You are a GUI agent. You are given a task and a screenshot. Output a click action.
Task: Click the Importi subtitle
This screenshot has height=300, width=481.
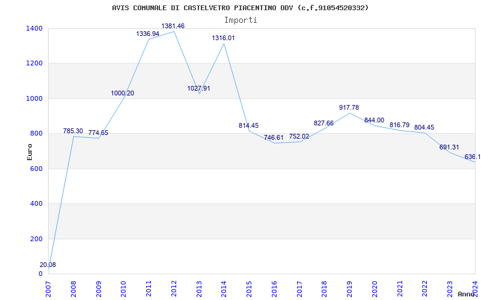coord(240,20)
